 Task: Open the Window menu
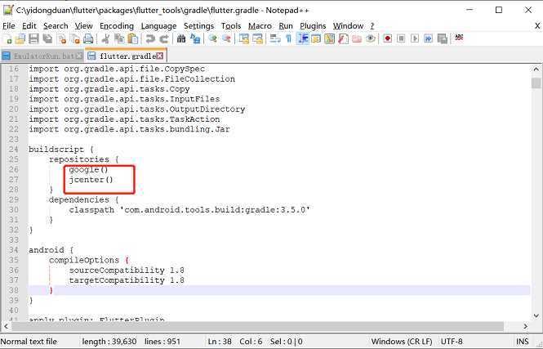(348, 26)
